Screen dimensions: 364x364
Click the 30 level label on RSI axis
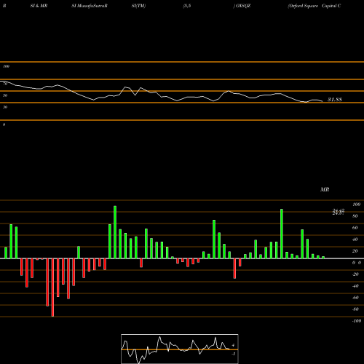pyautogui.click(x=5, y=107)
